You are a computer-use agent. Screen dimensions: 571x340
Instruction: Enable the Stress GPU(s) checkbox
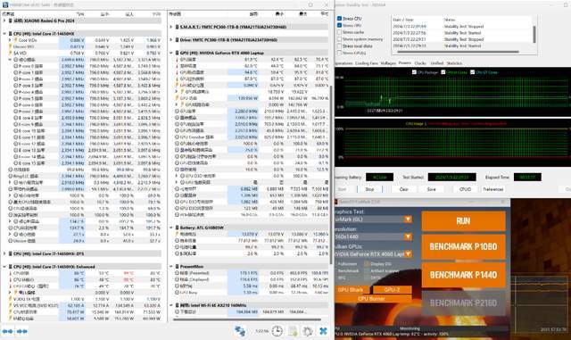[x=339, y=53]
